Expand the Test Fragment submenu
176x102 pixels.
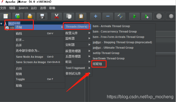coord(78,68)
